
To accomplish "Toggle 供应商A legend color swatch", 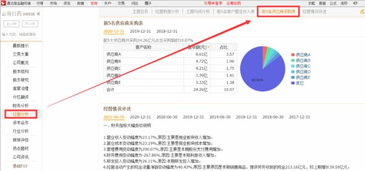I will coord(293,55).
